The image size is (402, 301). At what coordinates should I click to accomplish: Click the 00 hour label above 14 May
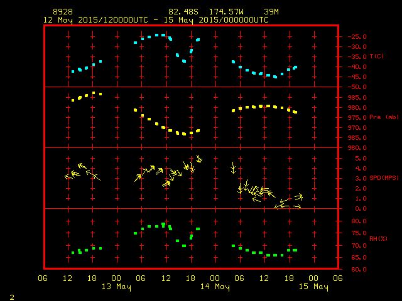pyautogui.click(x=215, y=278)
